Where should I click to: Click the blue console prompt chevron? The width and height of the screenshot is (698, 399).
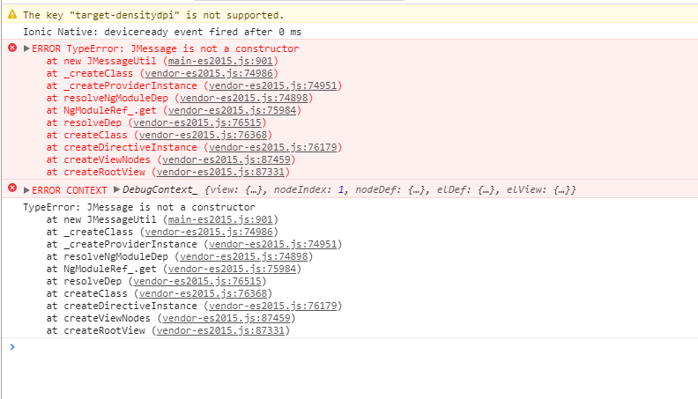point(11,347)
